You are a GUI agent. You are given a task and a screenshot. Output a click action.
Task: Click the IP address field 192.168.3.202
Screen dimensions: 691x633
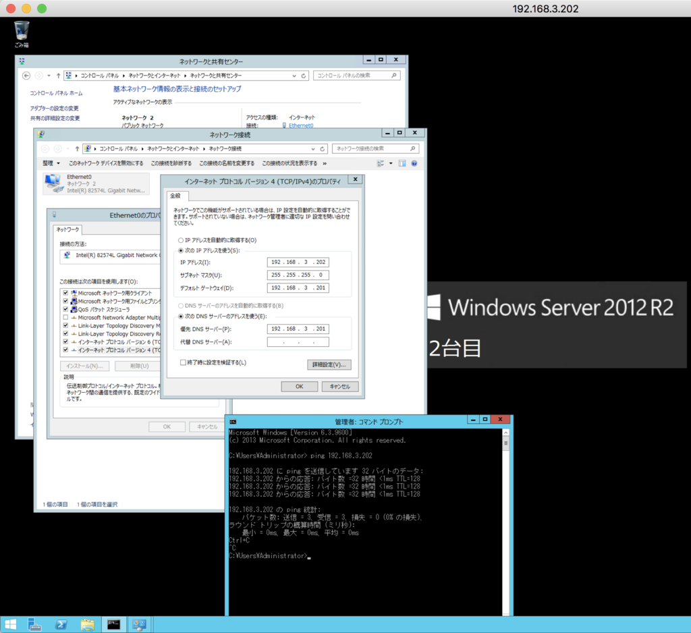click(298, 263)
